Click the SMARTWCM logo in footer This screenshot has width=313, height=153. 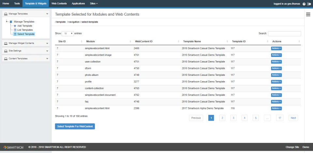click(13, 147)
